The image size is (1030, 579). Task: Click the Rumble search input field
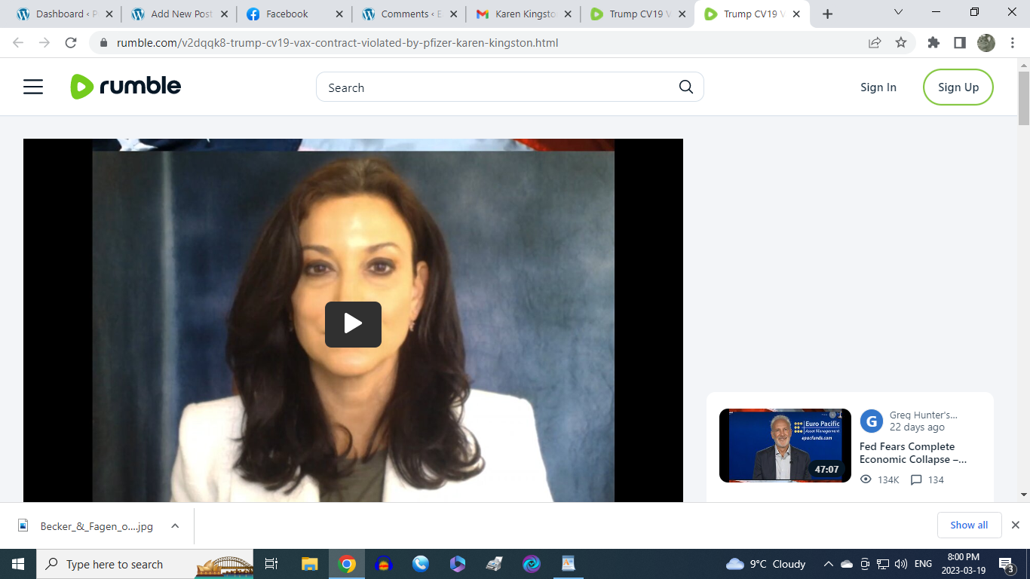(498, 87)
